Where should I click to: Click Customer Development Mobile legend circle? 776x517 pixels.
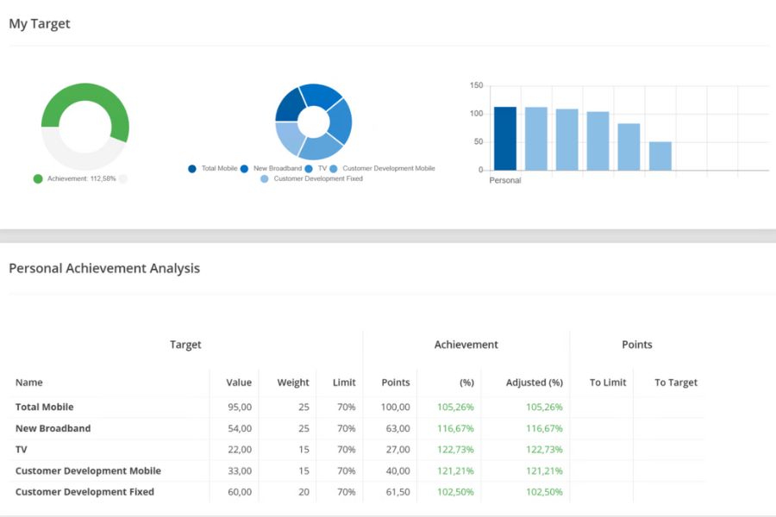(334, 169)
